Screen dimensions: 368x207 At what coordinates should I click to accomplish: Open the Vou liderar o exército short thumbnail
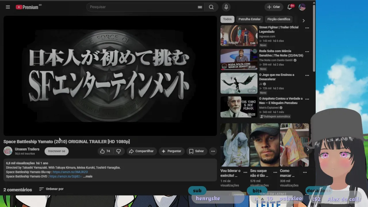pos(235,145)
